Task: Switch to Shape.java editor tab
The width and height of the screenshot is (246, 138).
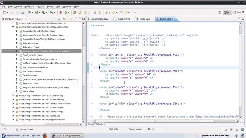Action: [124, 19]
